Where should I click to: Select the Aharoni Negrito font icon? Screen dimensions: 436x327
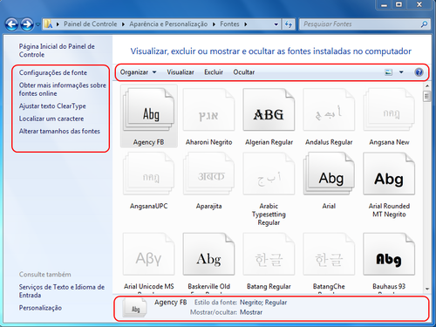pyautogui.click(x=208, y=110)
